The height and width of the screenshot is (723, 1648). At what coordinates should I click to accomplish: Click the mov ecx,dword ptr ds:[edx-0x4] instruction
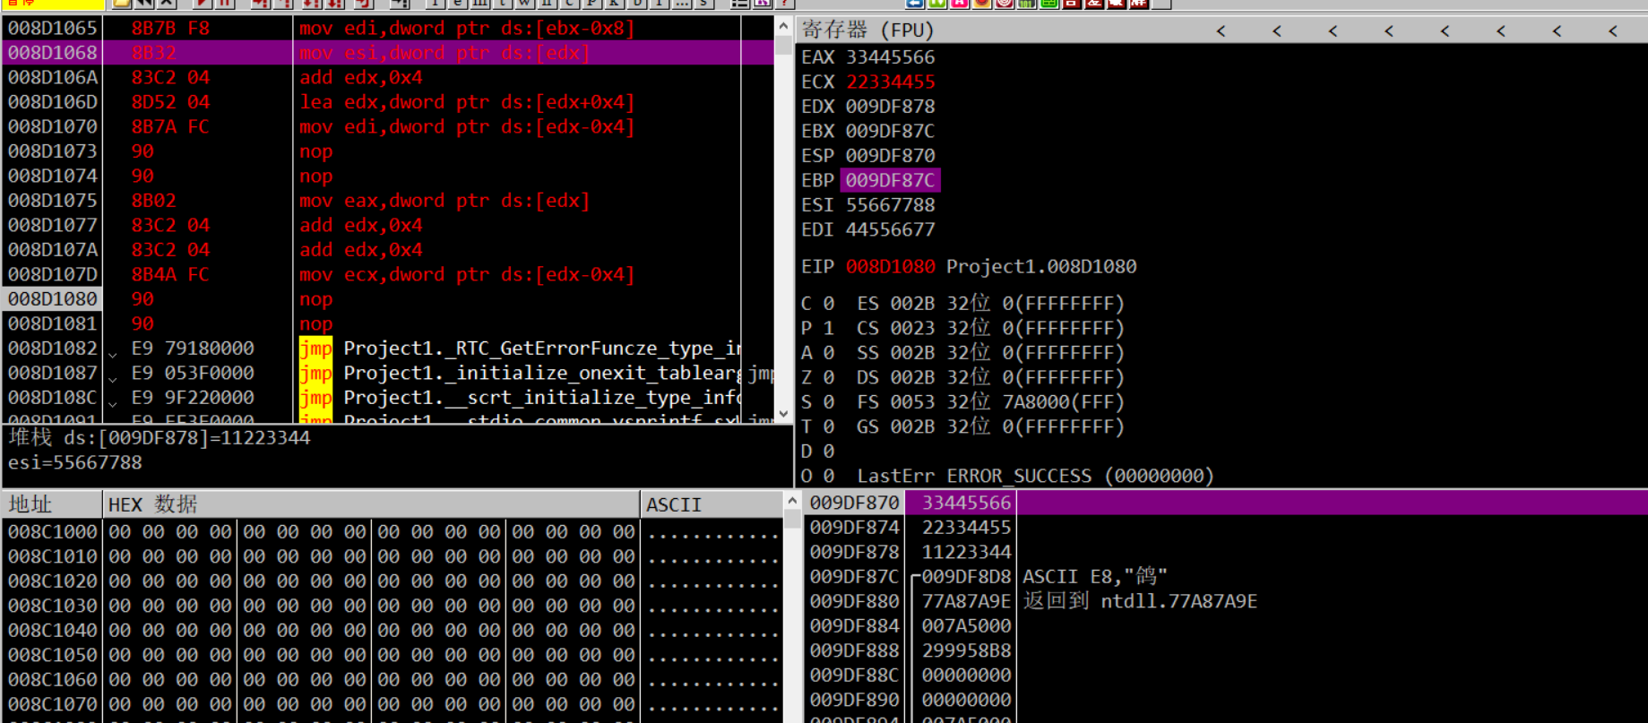pyautogui.click(x=467, y=274)
